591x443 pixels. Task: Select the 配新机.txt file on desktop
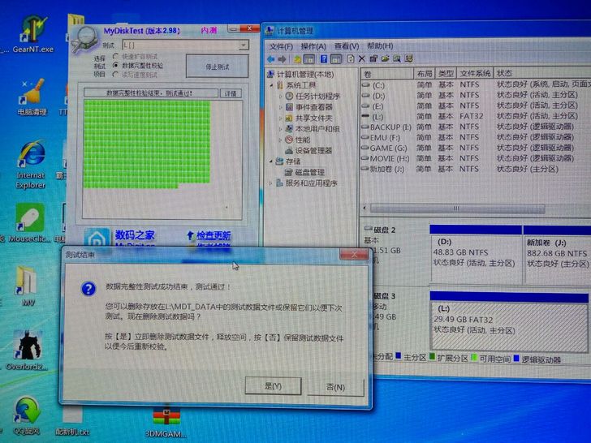(x=72, y=421)
